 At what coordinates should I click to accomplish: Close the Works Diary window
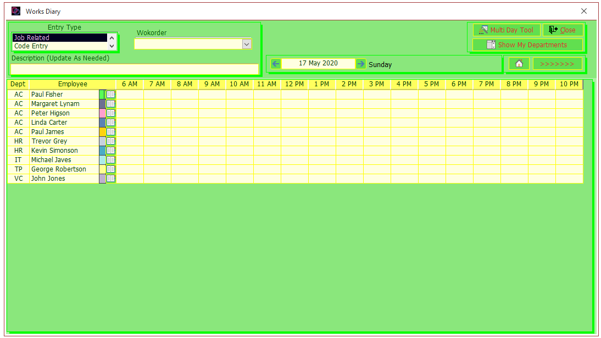point(584,11)
